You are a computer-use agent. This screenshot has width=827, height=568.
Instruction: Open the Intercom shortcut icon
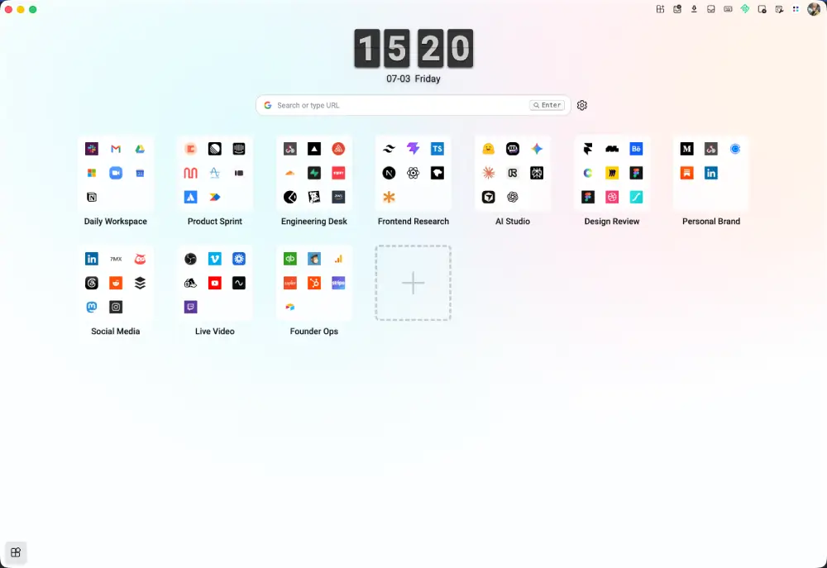click(x=239, y=150)
